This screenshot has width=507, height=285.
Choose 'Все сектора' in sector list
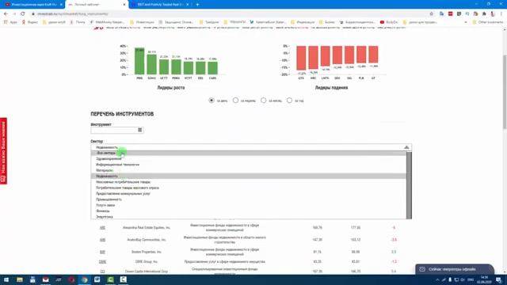coord(248,153)
